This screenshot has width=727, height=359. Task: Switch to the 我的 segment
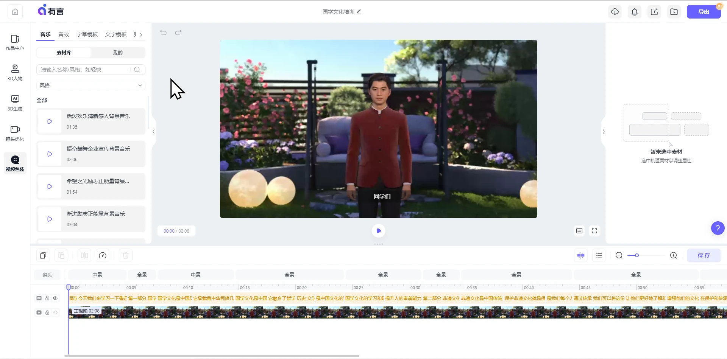118,53
